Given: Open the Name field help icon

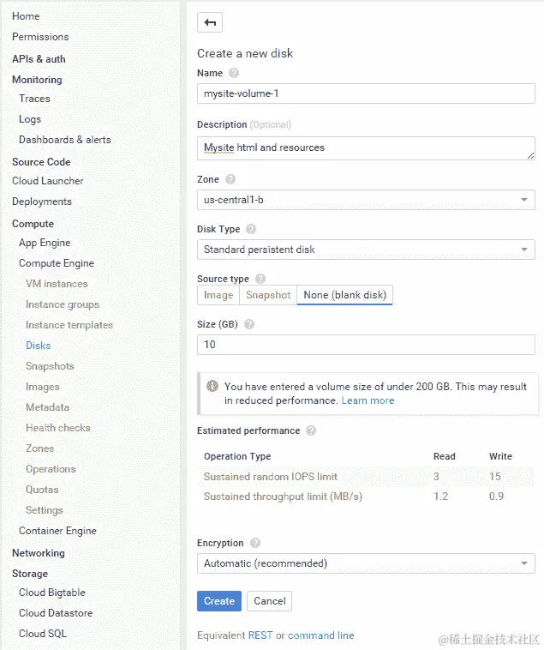Looking at the screenshot, I should pos(234,73).
